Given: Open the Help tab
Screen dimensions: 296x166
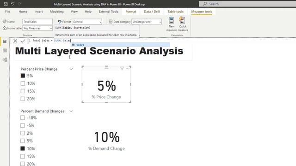Looking at the screenshot, I should [x=88, y=12].
